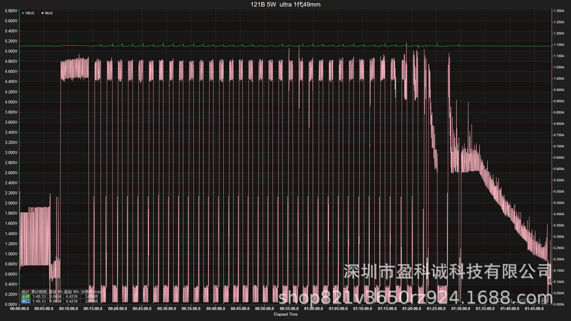571x321 pixels.
Task: Click the 0.500A label on current axis
Action: (x=559, y=191)
